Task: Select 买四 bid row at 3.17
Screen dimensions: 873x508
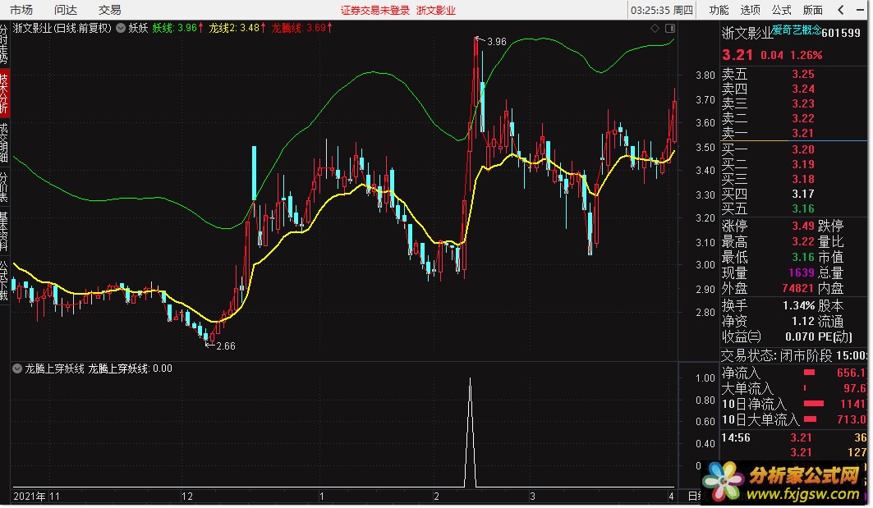Action: 794,194
